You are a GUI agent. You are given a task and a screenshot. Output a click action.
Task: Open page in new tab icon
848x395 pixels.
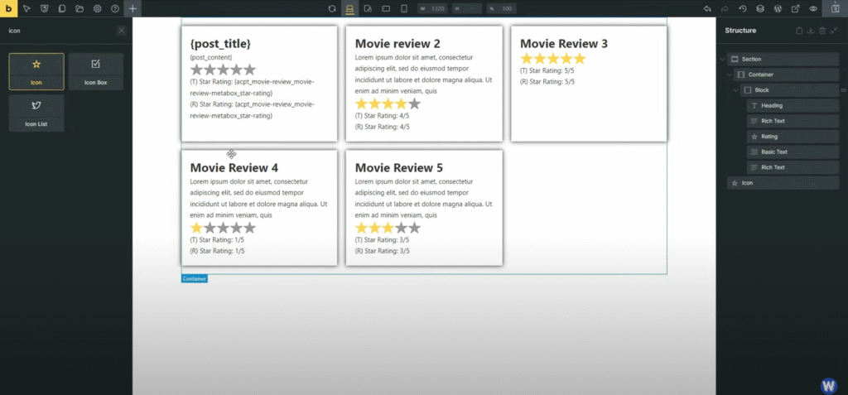796,8
